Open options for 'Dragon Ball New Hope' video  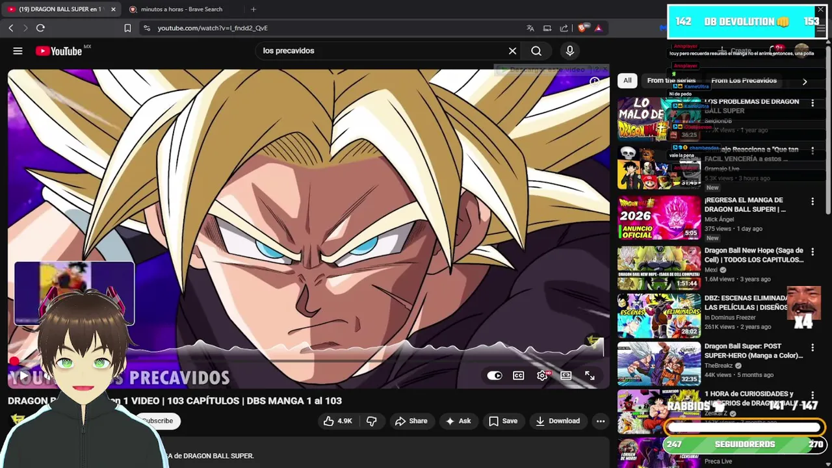(812, 252)
